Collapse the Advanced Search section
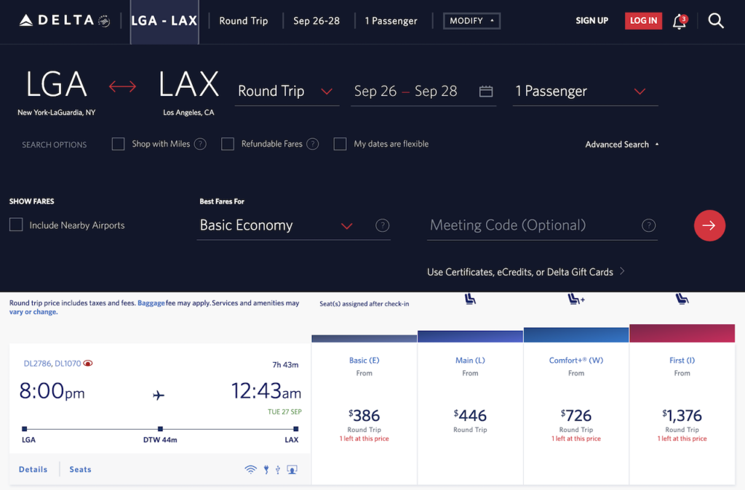 pos(622,145)
